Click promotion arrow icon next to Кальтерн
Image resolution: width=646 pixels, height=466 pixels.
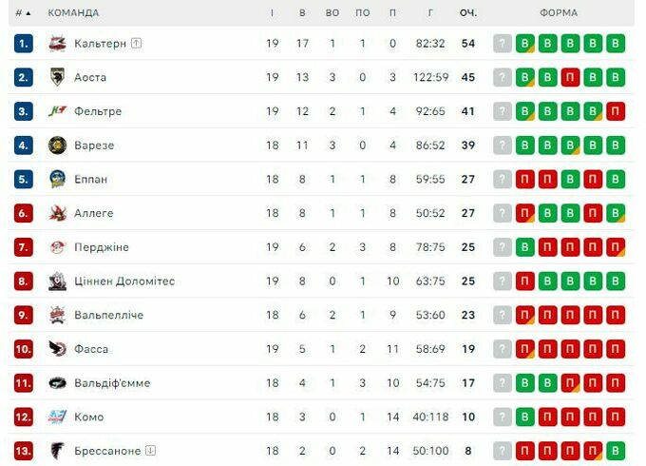(137, 43)
